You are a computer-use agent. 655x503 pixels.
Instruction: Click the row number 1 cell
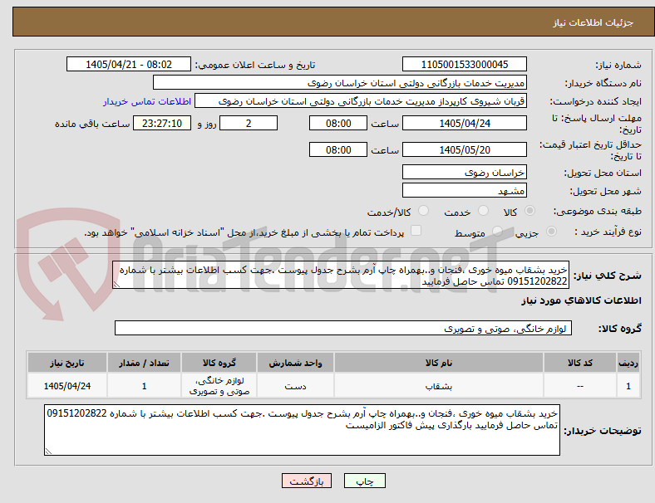(628, 386)
